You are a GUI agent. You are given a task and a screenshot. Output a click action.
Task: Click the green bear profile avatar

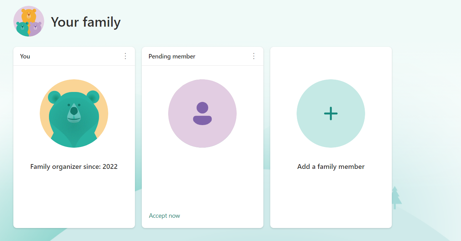tap(74, 113)
